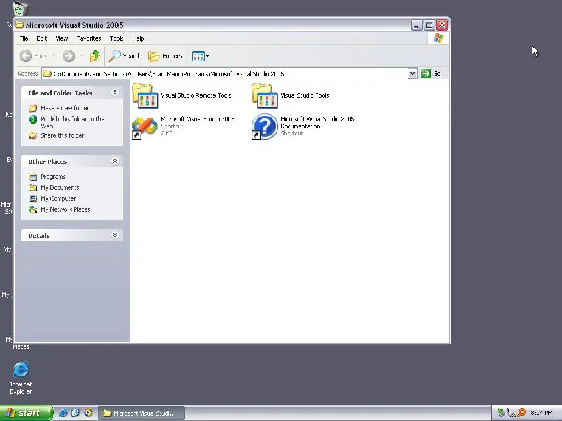The width and height of the screenshot is (562, 421).
Task: Open the Visual Studio Tools folder icon
Action: pos(265,95)
